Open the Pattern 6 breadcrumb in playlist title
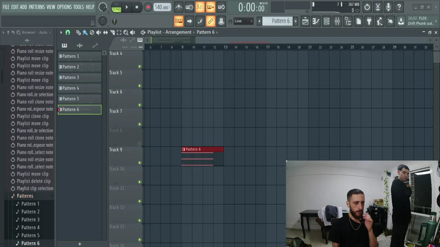 tap(206, 32)
